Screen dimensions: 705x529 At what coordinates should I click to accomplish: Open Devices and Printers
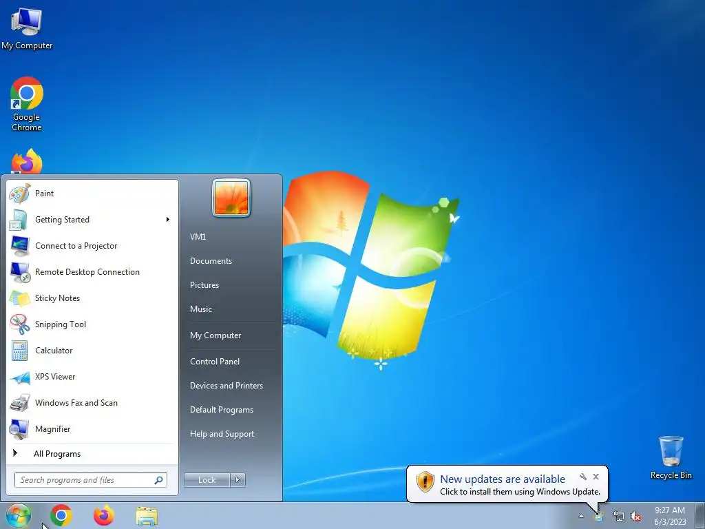226,386
